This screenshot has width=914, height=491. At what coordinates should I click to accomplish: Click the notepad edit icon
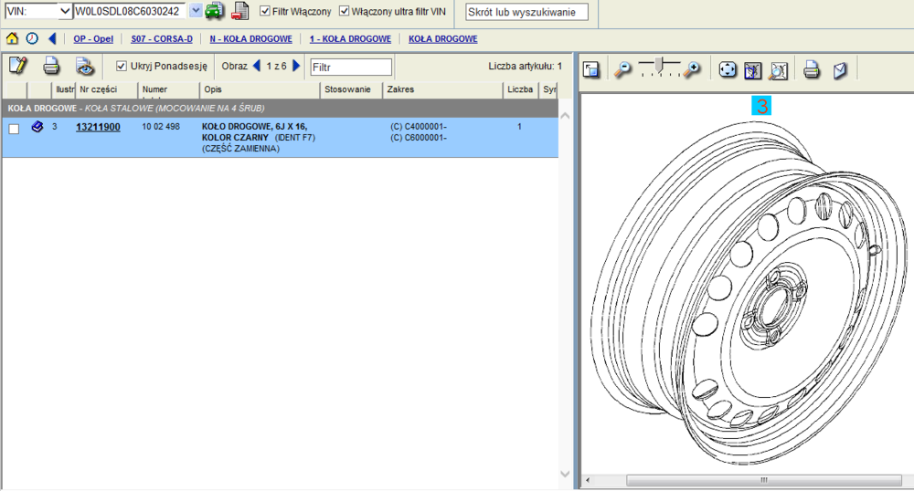pyautogui.click(x=17, y=66)
